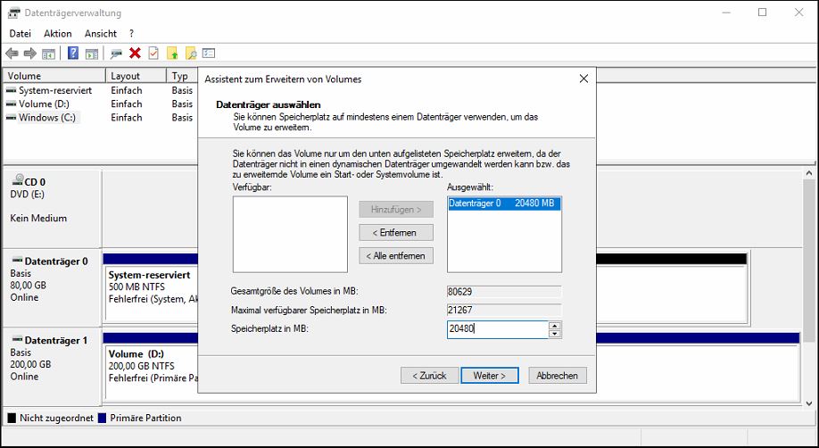Screen dimensions: 819x448
Task: Select the Volume (D:) row in list
Action: pos(101,104)
